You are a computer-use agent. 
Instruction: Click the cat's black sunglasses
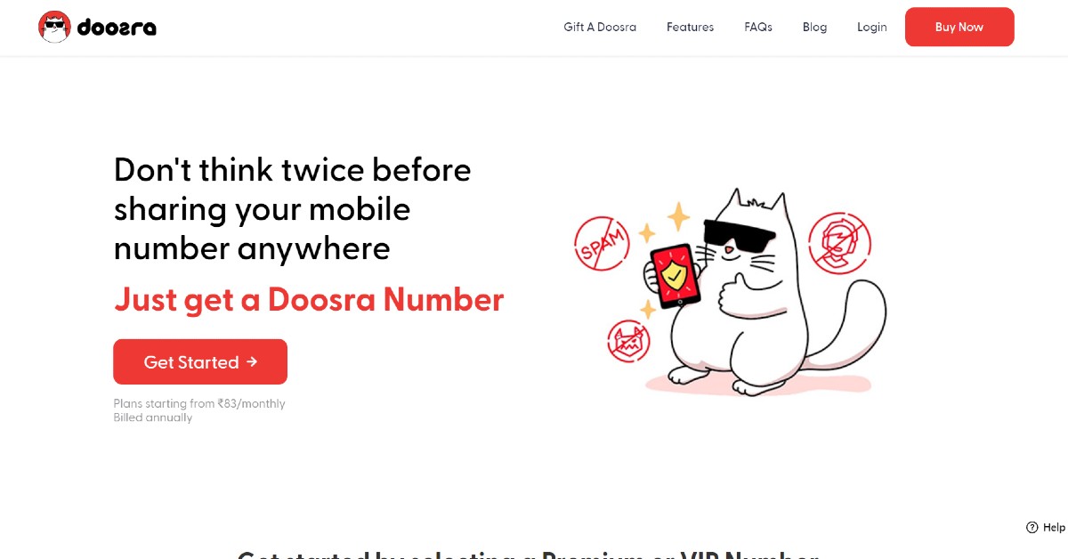(735, 231)
